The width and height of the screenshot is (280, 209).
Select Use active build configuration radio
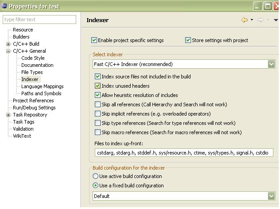click(x=95, y=176)
